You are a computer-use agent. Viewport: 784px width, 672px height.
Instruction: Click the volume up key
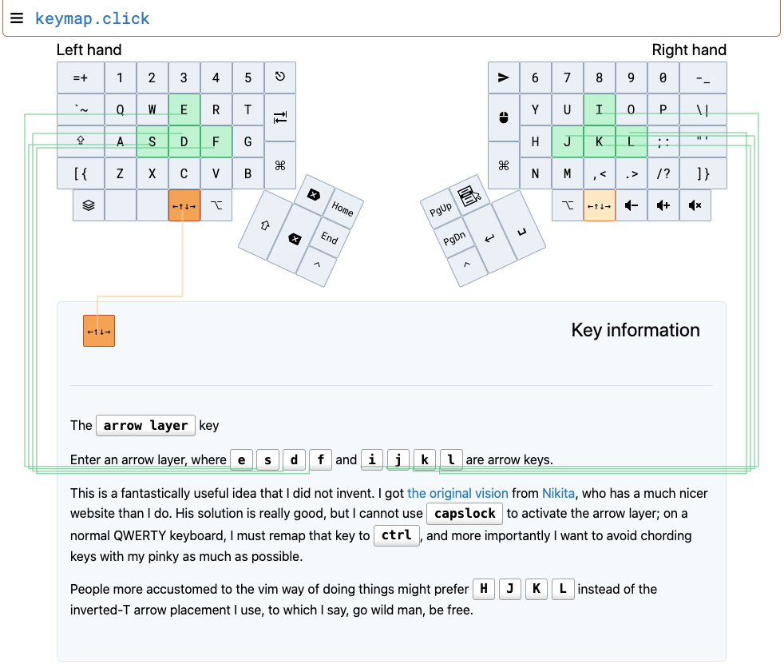663,205
